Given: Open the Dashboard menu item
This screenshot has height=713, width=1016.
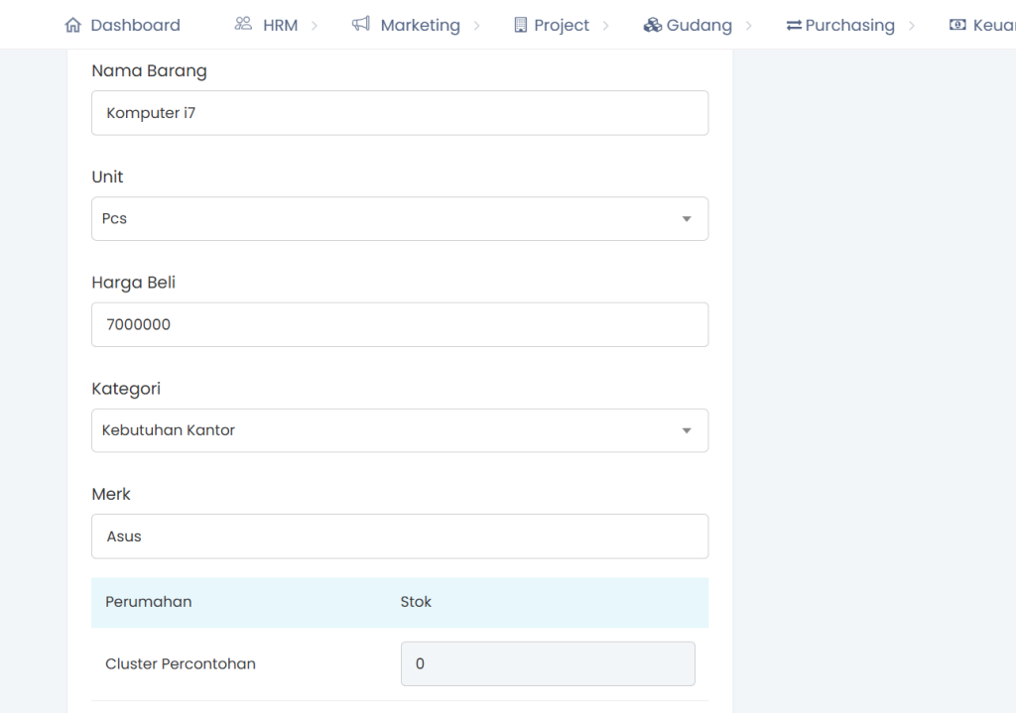Looking at the screenshot, I should [135, 25].
